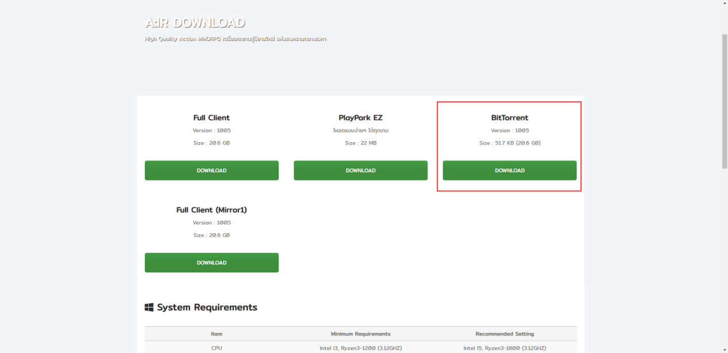
Task: Click the "Intel I5, Ryzen3-1800" cell
Action: [504, 348]
